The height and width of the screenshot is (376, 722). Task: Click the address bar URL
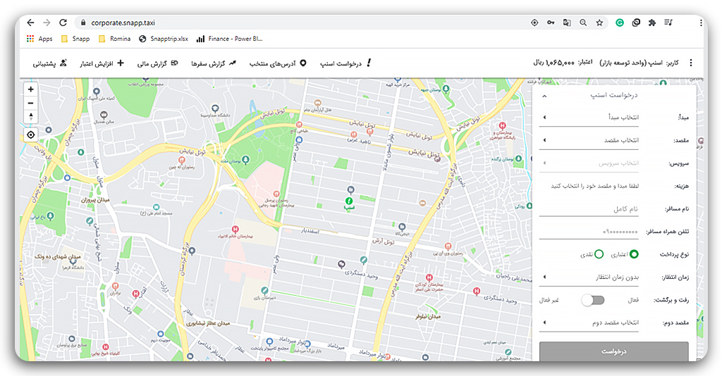click(x=123, y=23)
